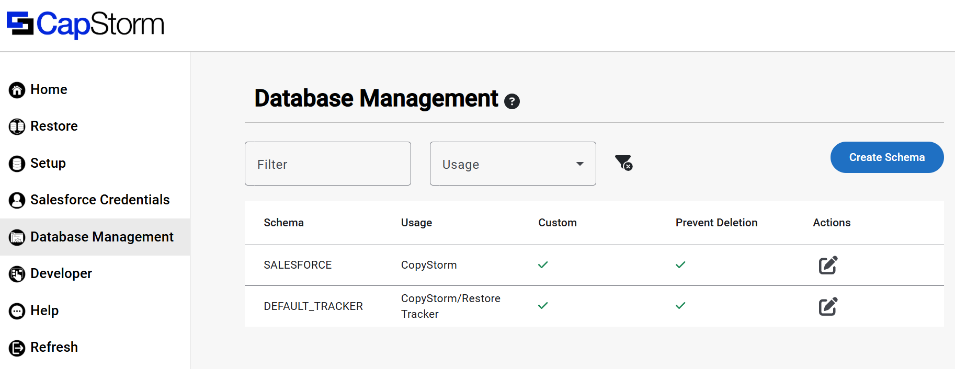Focus the Filter text field
The image size is (955, 369).
point(328,164)
